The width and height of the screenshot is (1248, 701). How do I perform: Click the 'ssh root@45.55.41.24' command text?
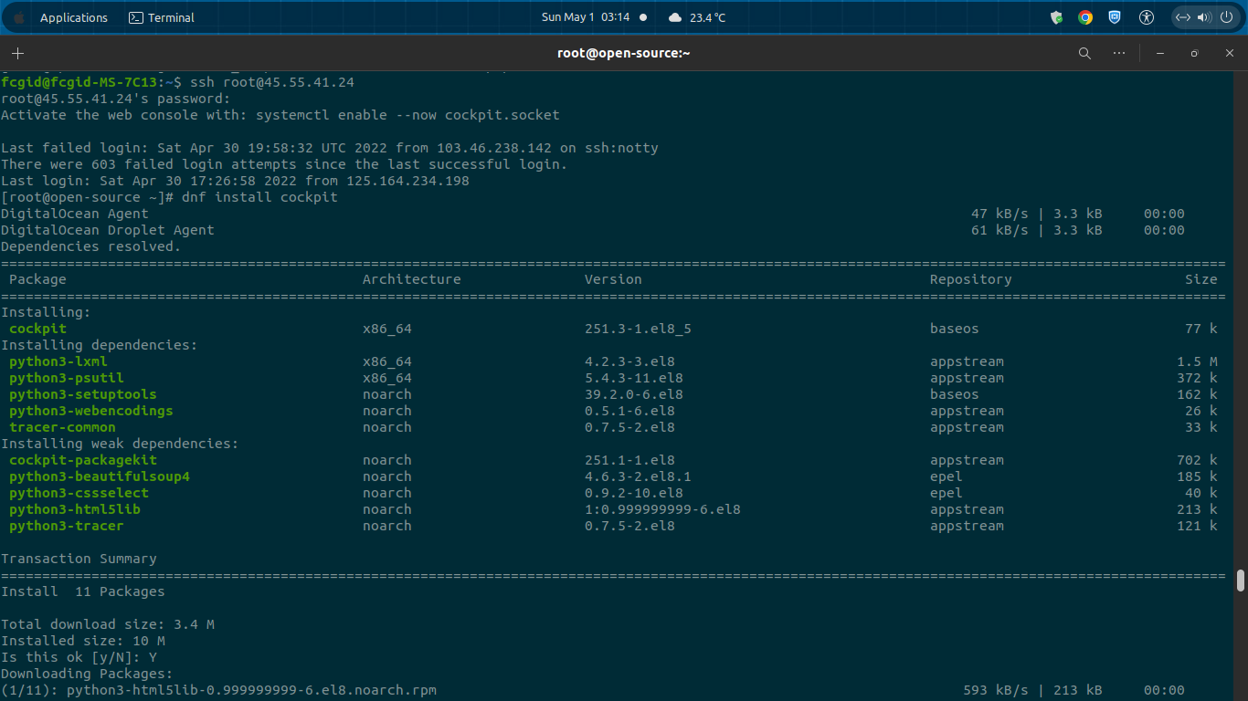coord(272,82)
